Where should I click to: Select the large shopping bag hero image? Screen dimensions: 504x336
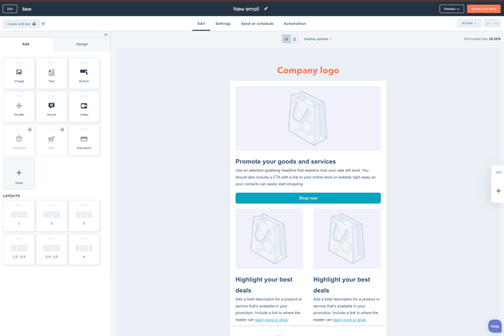coord(308,118)
